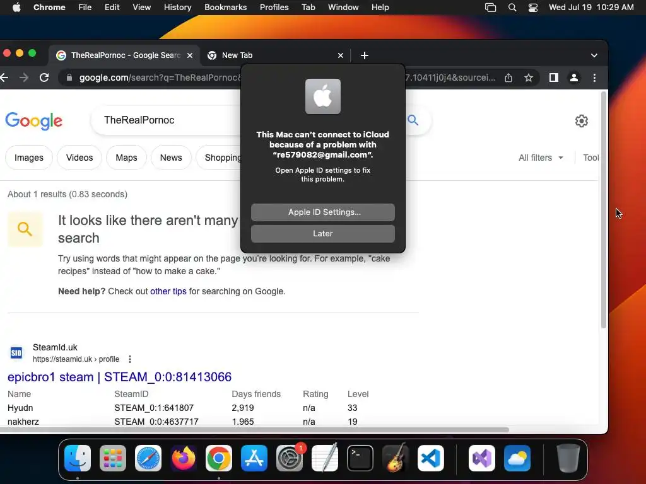This screenshot has height=484, width=646.
Task: Launch Firefox from the dock
Action: coord(184,458)
